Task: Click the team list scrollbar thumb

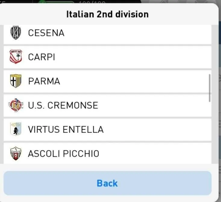Action: tap(210, 88)
